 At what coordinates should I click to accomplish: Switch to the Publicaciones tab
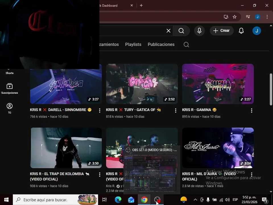pos(161,44)
